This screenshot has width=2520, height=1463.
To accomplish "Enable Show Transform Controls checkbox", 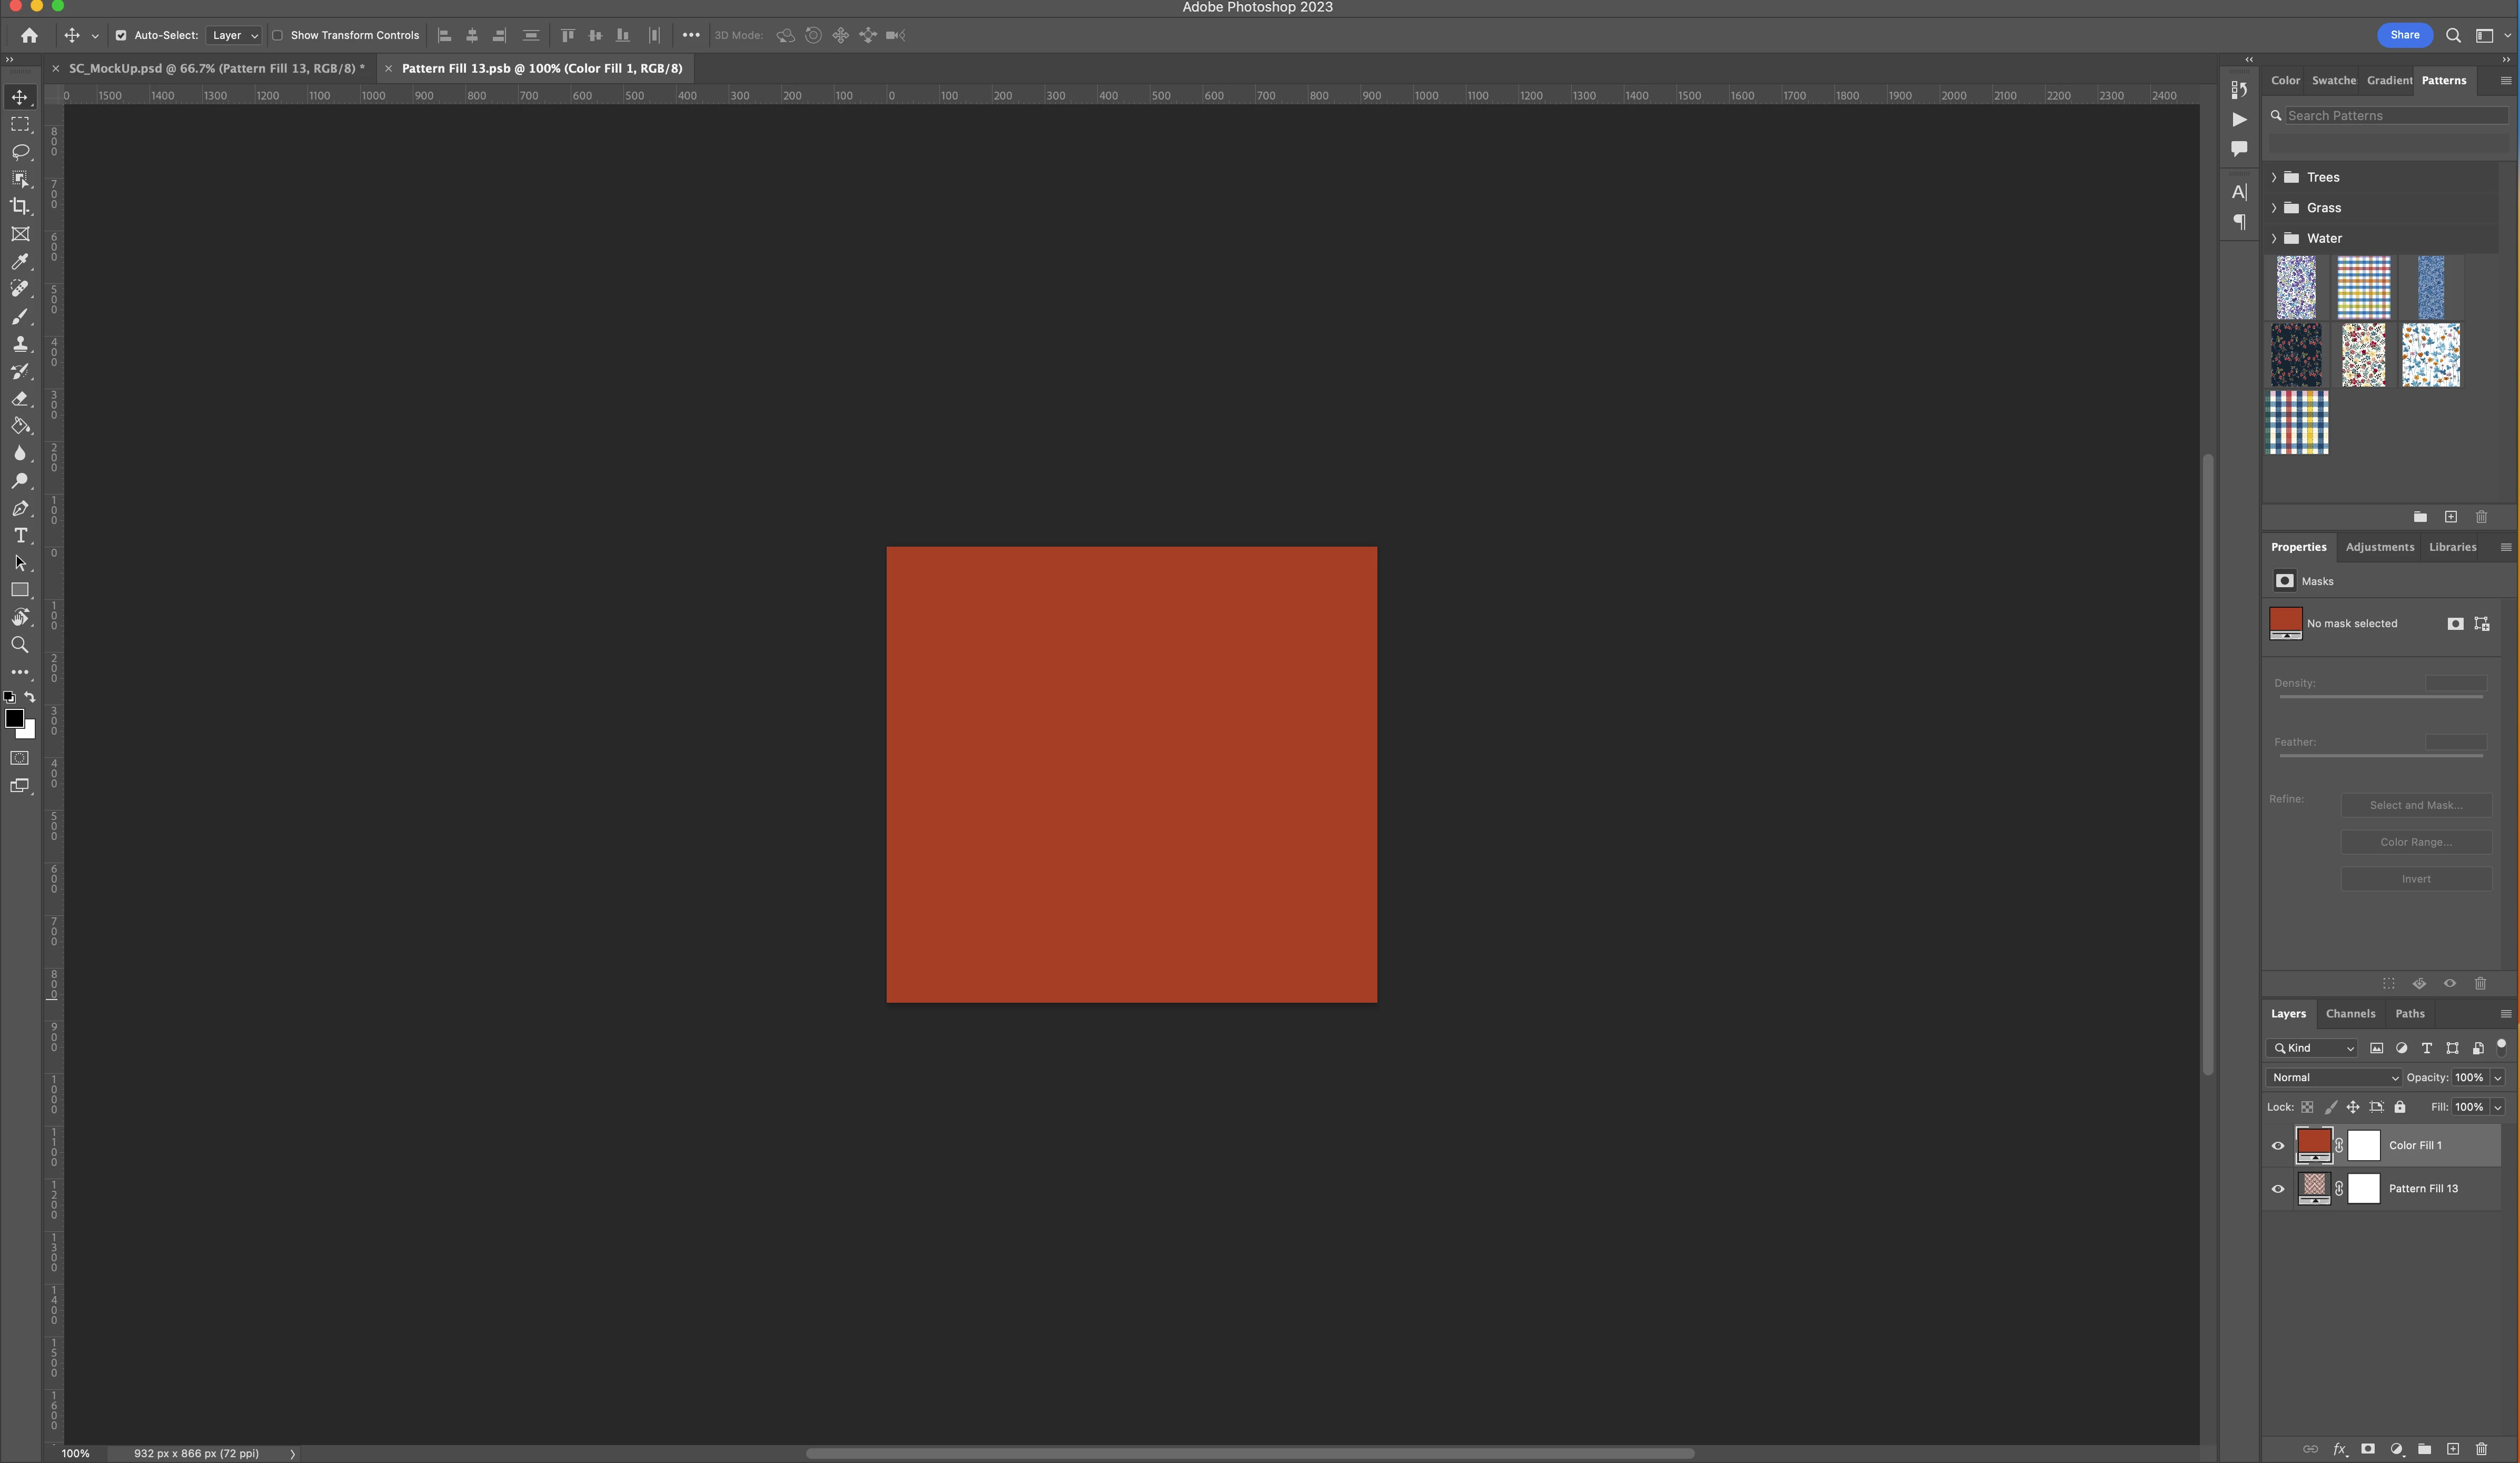I will click(x=278, y=35).
